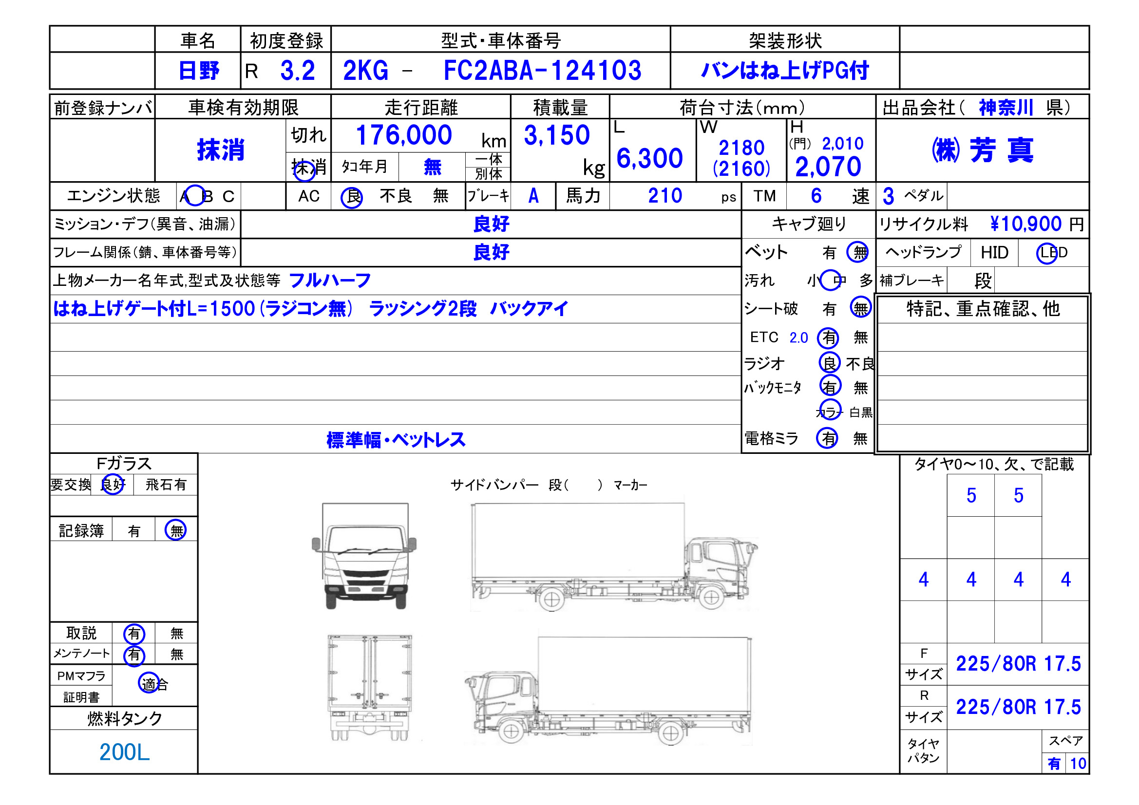Click inspection status 抹消 in blue
The width and height of the screenshot is (1139, 805).
tap(221, 150)
